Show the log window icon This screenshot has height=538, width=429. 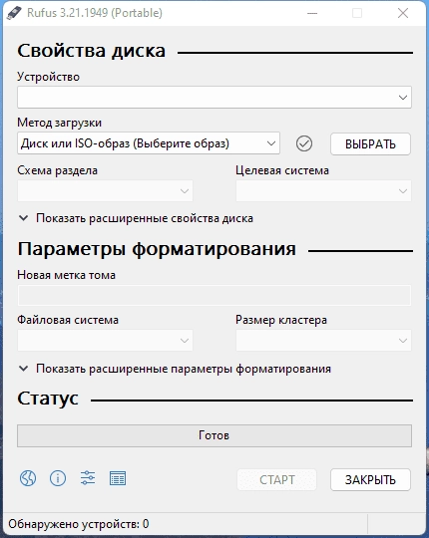click(118, 478)
